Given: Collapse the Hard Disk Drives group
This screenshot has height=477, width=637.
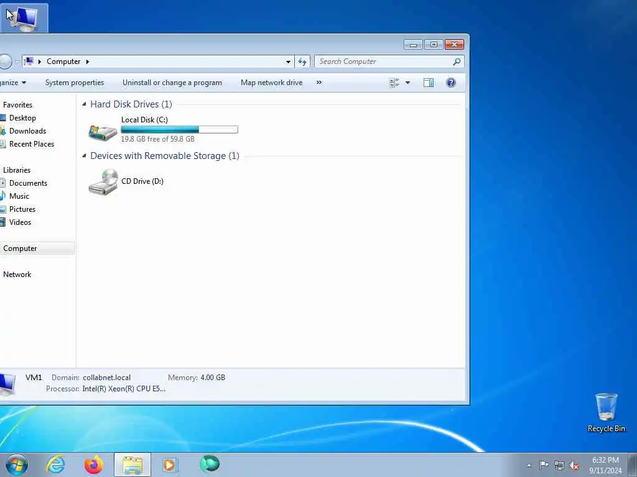Looking at the screenshot, I should pyautogui.click(x=84, y=104).
